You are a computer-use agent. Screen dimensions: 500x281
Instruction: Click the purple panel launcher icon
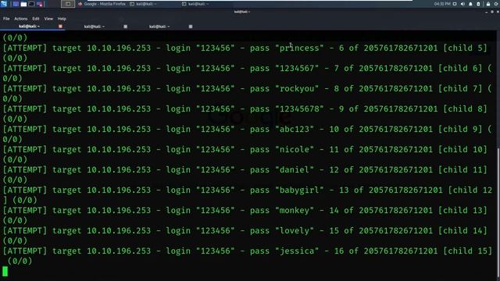(x=40, y=4)
